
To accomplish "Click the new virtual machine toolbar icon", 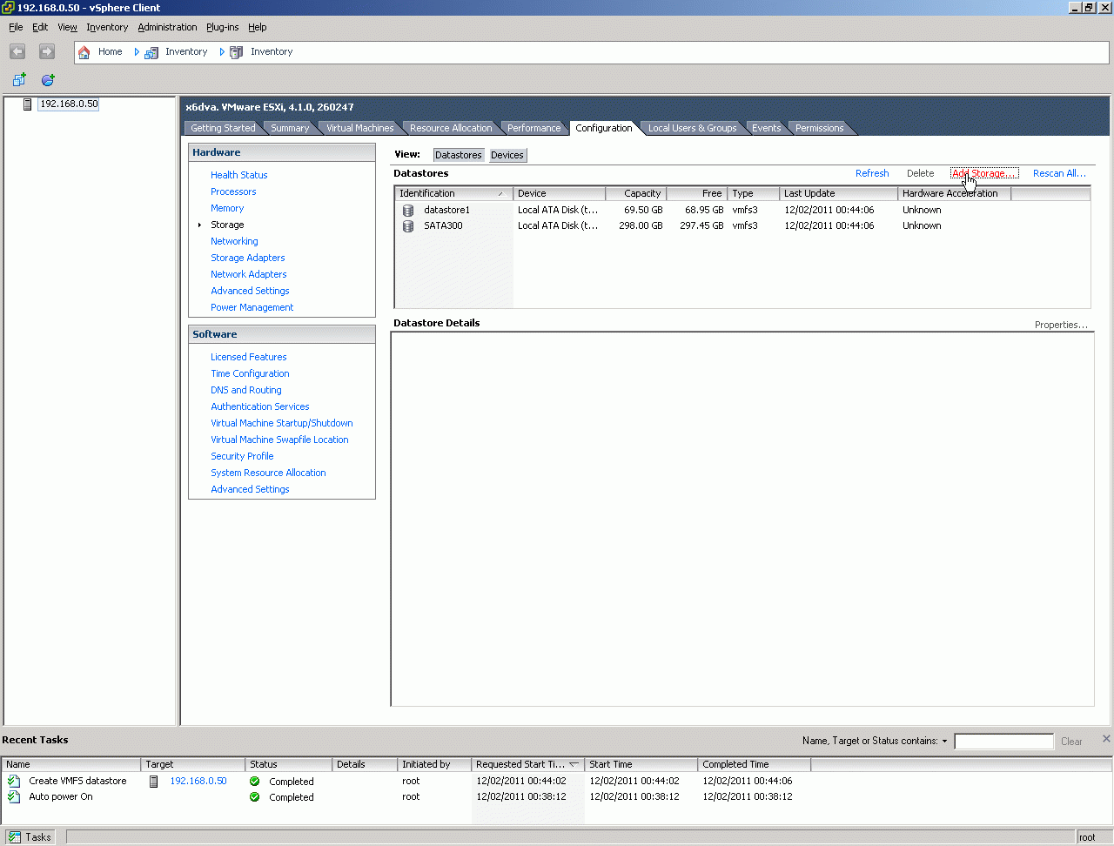I will [x=19, y=80].
